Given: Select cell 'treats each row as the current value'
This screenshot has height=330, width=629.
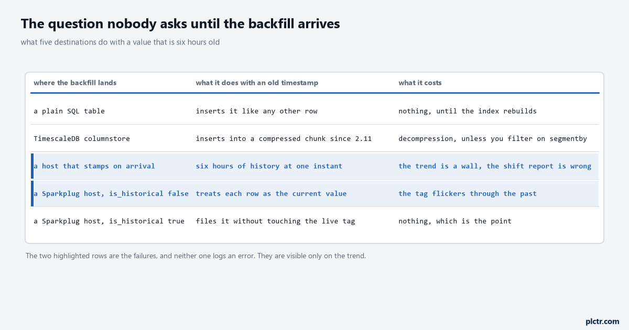Looking at the screenshot, I should click(x=271, y=193).
